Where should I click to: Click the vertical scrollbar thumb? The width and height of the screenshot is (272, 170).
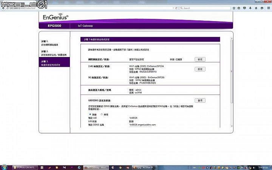[x=232, y=71]
